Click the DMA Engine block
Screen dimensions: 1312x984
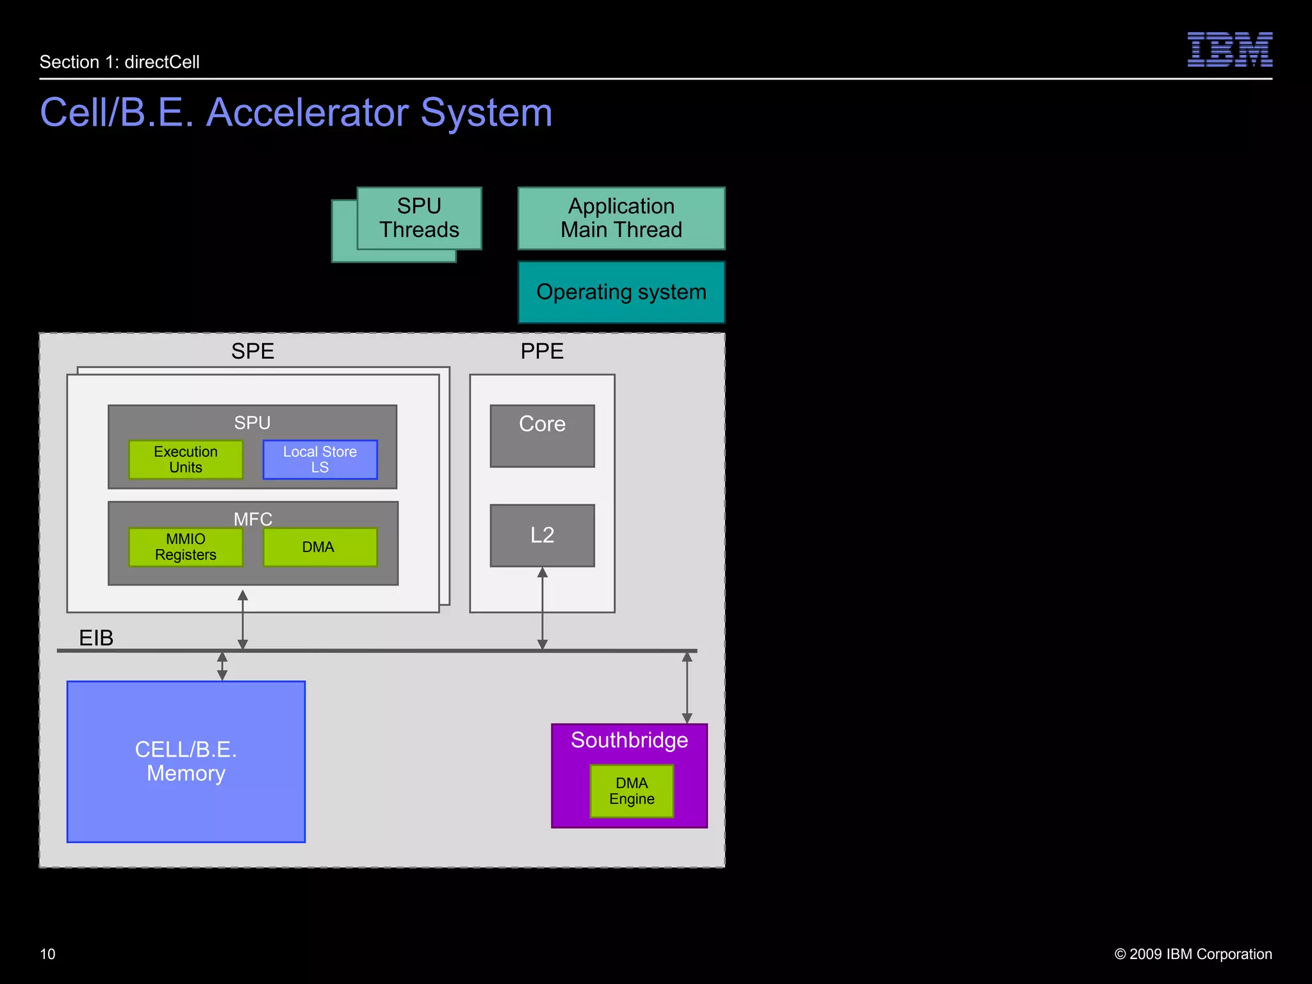click(632, 791)
